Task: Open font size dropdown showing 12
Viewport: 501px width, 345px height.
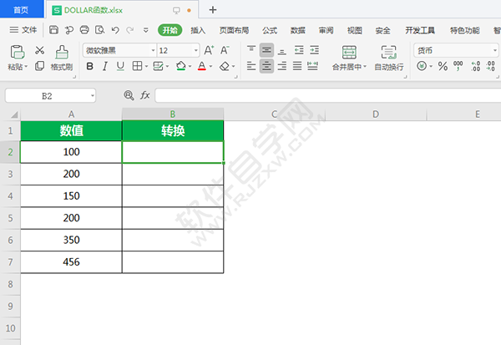Action: tap(196, 50)
